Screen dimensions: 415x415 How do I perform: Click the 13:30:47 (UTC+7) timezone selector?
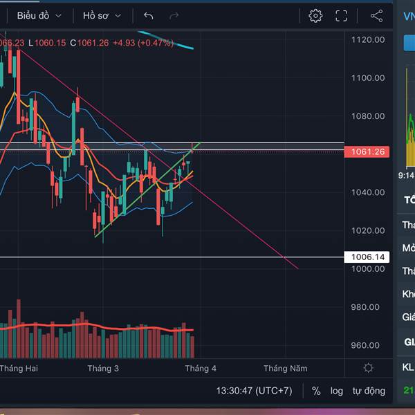click(254, 391)
